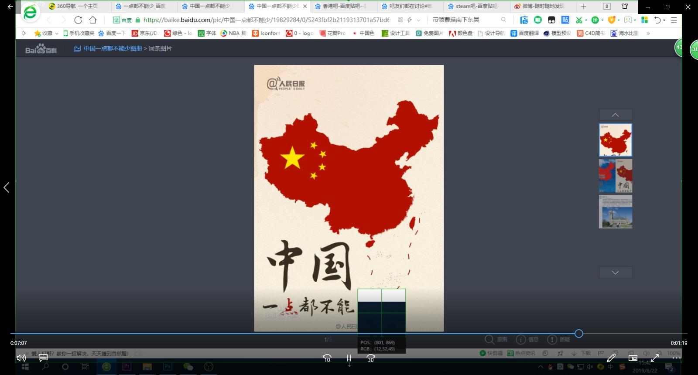Open the 收藏 favorites dropdown

(46, 33)
